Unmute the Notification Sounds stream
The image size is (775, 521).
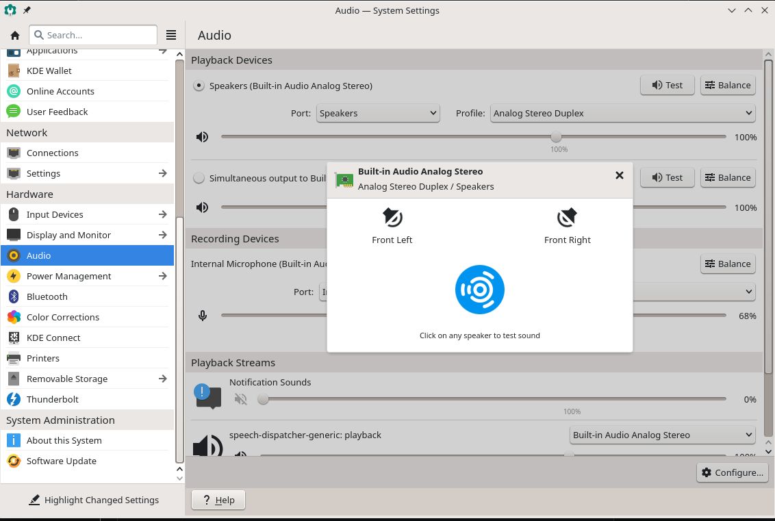(x=241, y=399)
